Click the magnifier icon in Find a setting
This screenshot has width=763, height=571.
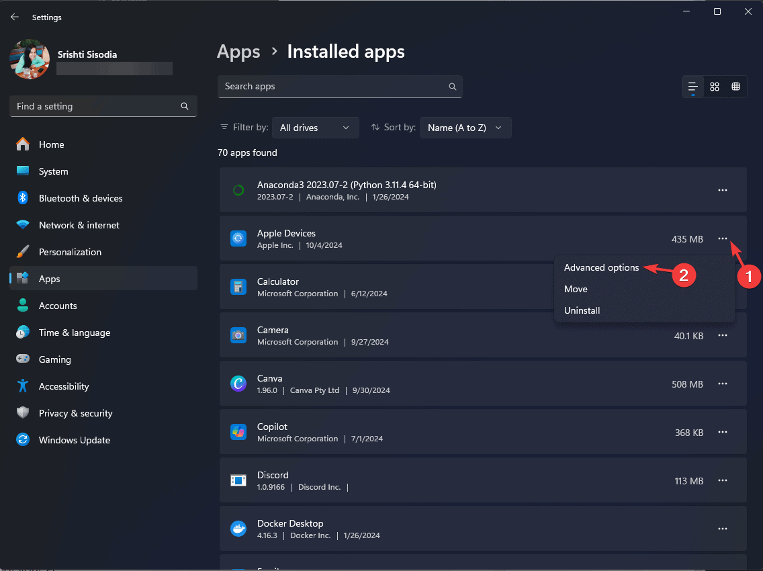click(185, 106)
